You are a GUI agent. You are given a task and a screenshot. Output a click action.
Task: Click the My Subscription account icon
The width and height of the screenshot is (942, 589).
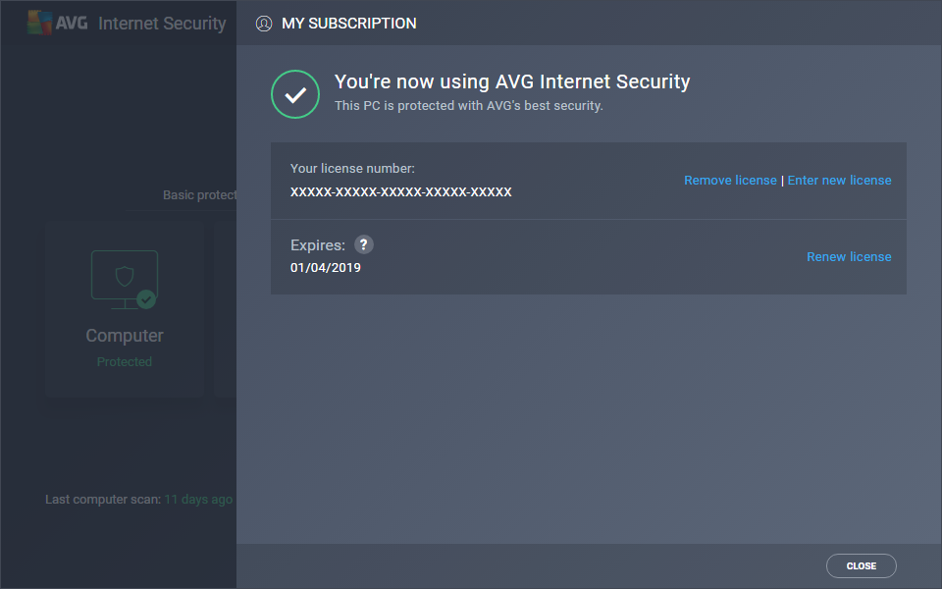(x=264, y=24)
